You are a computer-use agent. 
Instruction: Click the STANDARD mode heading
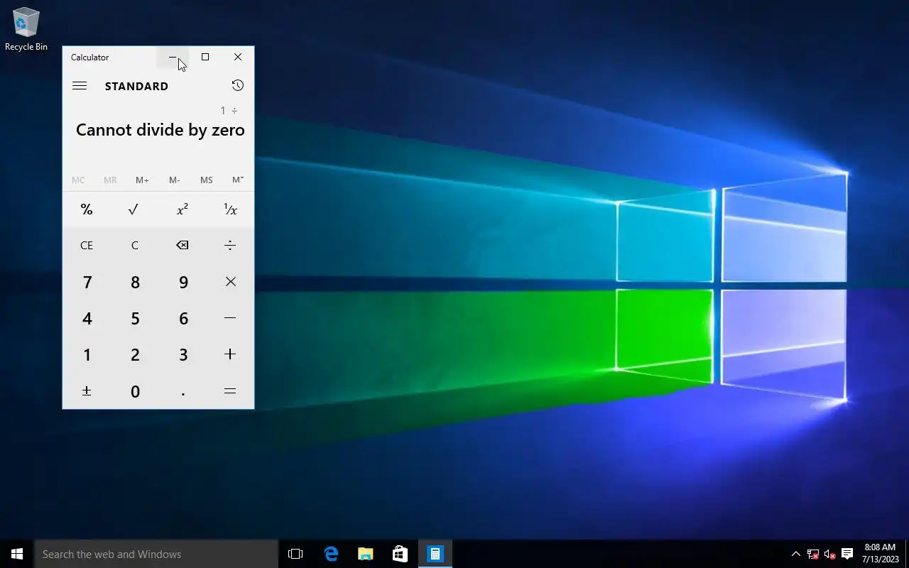click(x=136, y=86)
